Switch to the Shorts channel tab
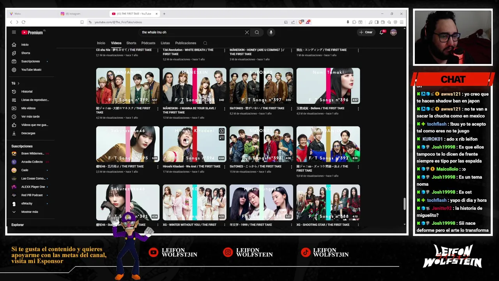 [131, 43]
